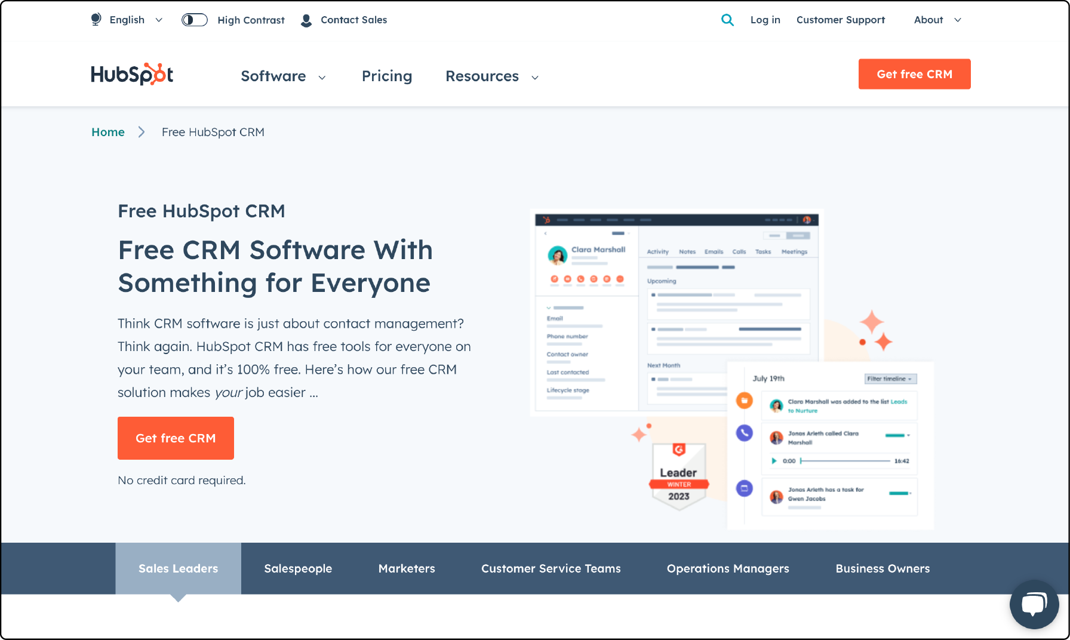Open the English language dropdown chevron
Image resolution: width=1070 pixels, height=640 pixels.
click(x=159, y=20)
